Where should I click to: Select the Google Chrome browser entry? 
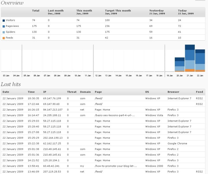(x=177, y=143)
